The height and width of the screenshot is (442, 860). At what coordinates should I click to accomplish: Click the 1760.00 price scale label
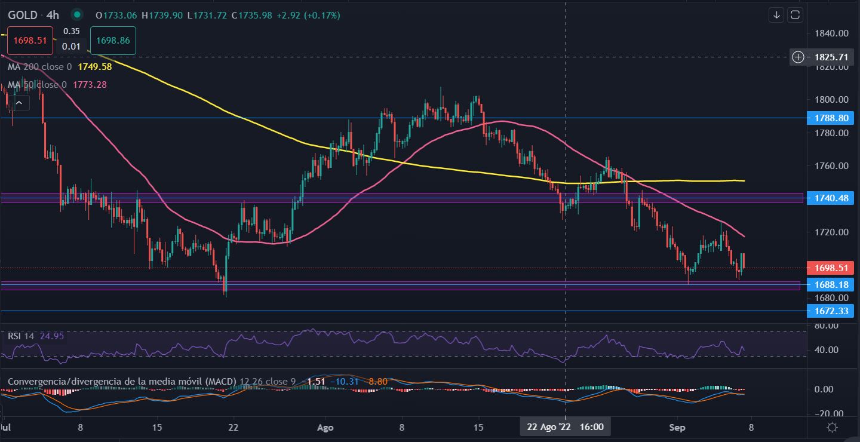[x=831, y=165]
